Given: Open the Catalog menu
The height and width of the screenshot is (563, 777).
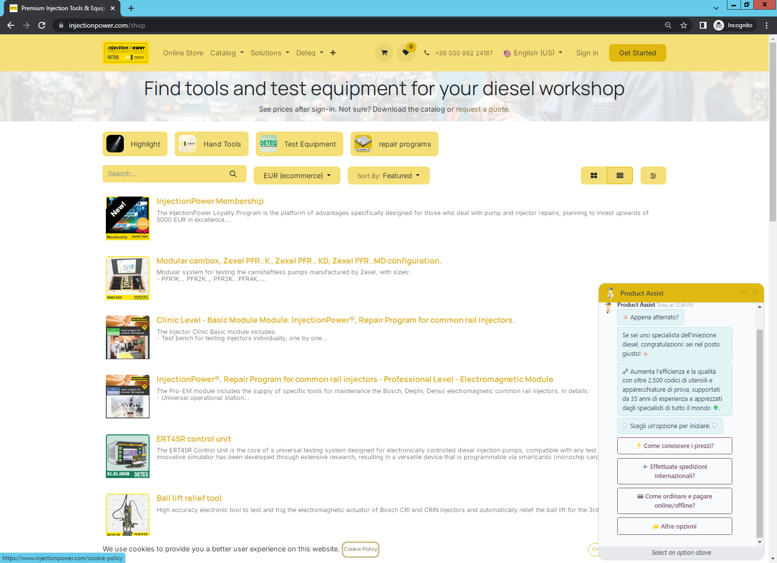Looking at the screenshot, I should (227, 53).
